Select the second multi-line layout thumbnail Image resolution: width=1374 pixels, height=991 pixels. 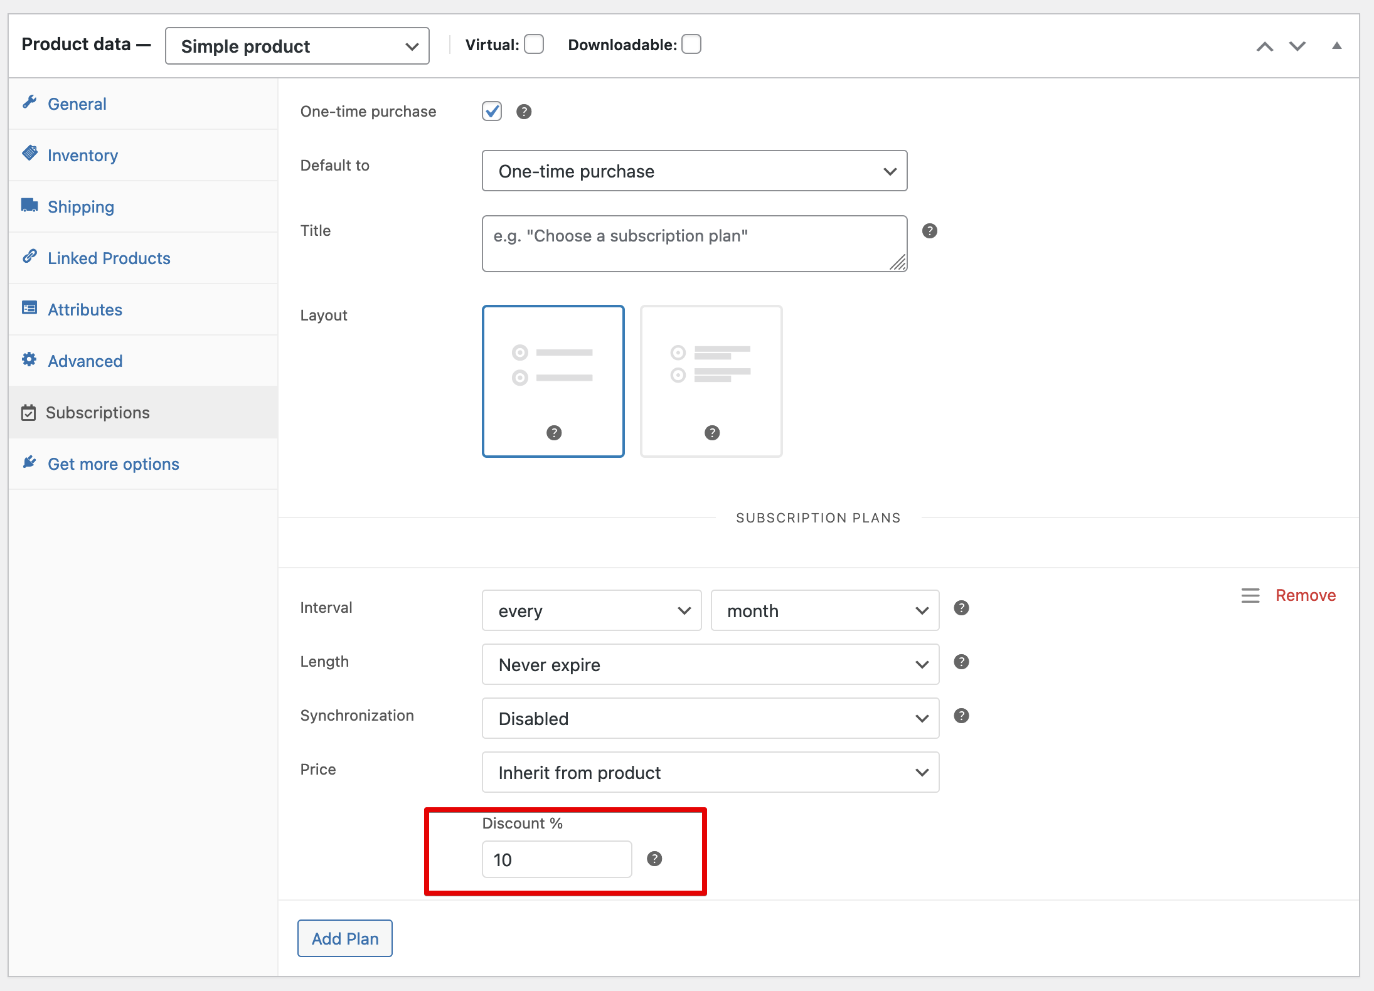[711, 381]
